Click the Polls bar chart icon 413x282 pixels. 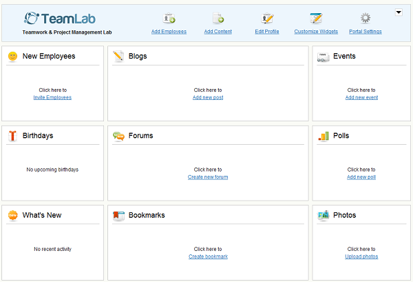coord(324,136)
